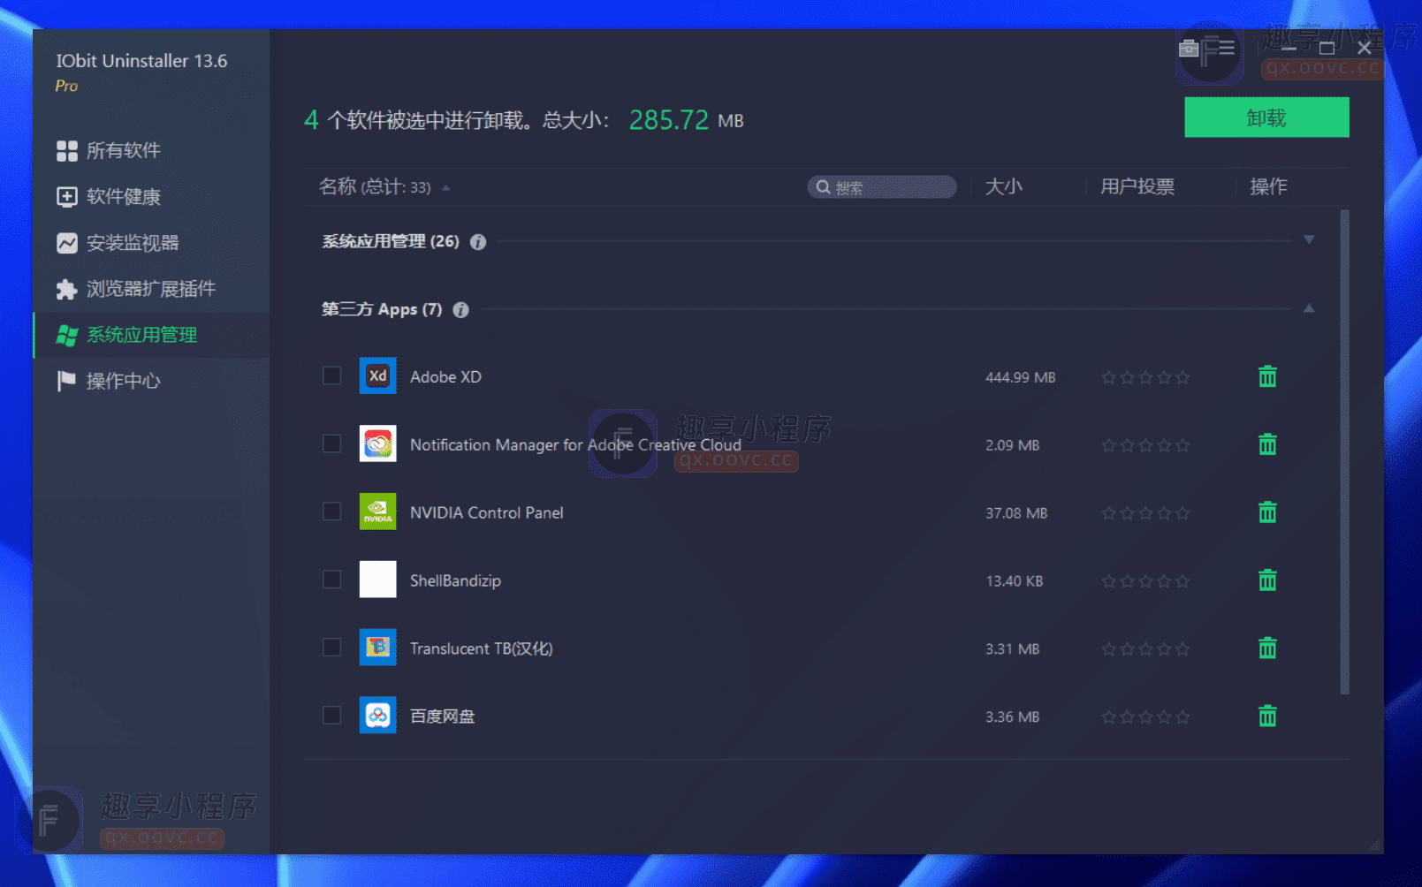Click info icon beside 系统应用管理 (26)

[478, 242]
